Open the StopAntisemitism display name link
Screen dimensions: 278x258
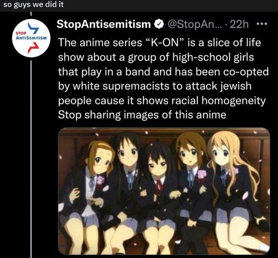tap(104, 24)
